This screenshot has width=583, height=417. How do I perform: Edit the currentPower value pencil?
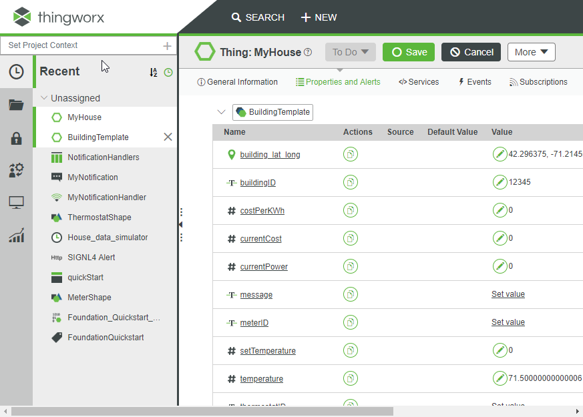pyautogui.click(x=500, y=266)
